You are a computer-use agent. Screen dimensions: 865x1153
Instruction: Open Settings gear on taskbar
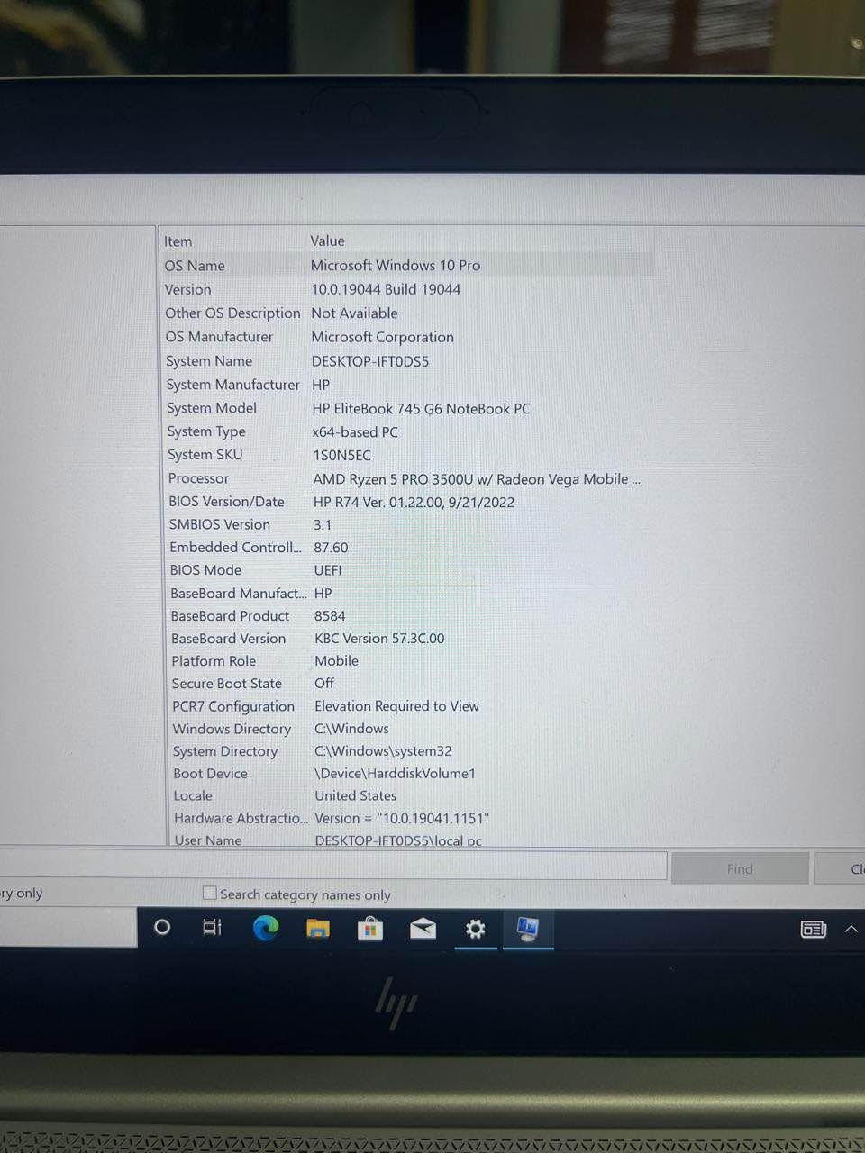[475, 929]
